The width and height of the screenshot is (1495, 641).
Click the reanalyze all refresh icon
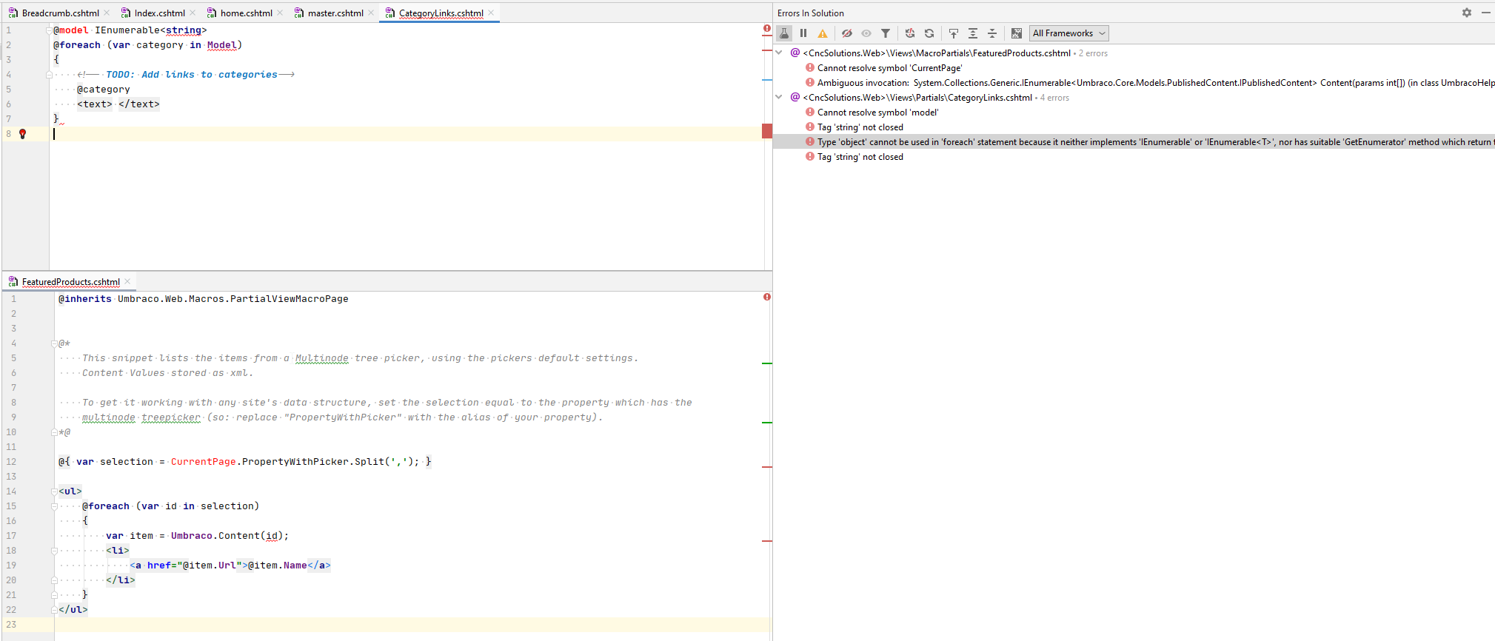coord(929,33)
